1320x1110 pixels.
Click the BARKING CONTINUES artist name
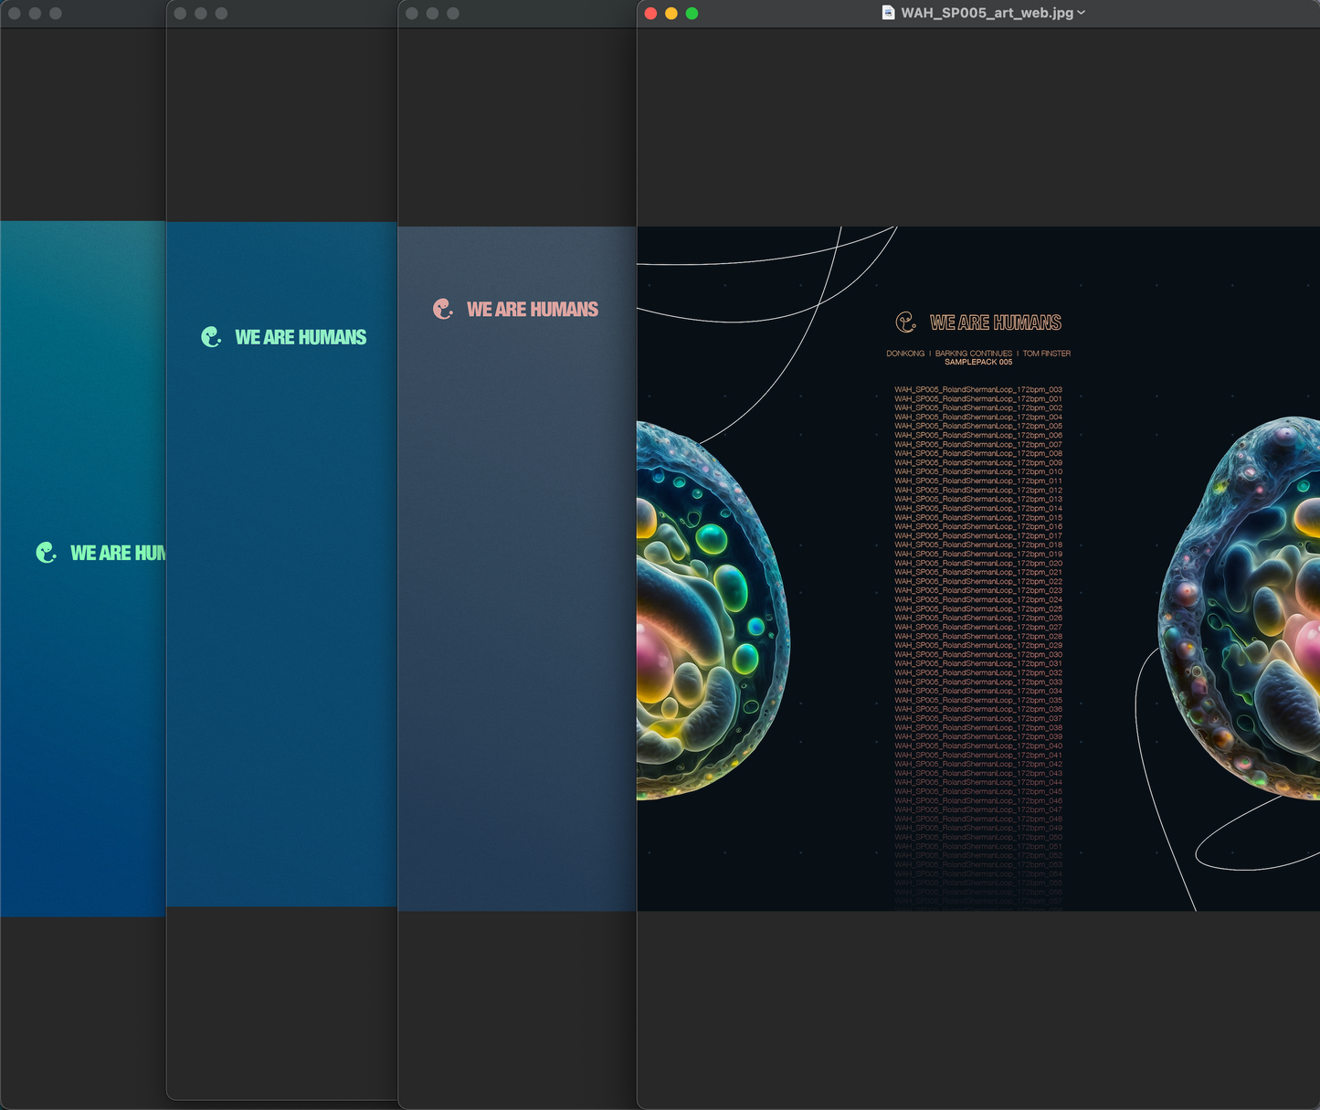click(973, 354)
